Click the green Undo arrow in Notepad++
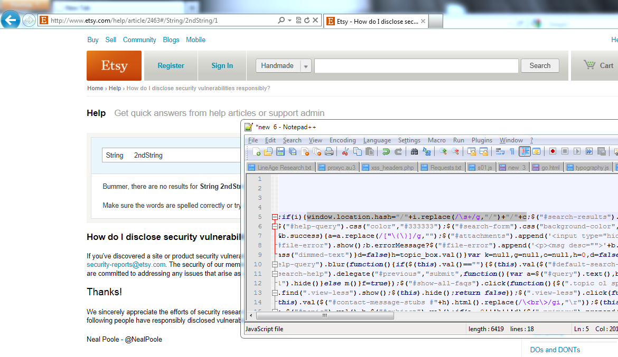Viewport: 618px width, 357px height. 386,151
